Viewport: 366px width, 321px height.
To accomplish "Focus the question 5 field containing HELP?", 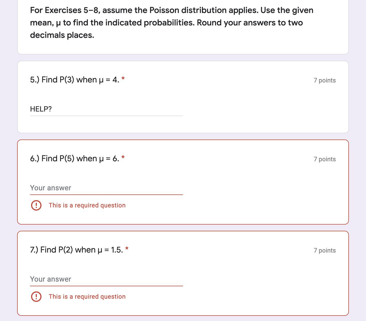I will (106, 109).
